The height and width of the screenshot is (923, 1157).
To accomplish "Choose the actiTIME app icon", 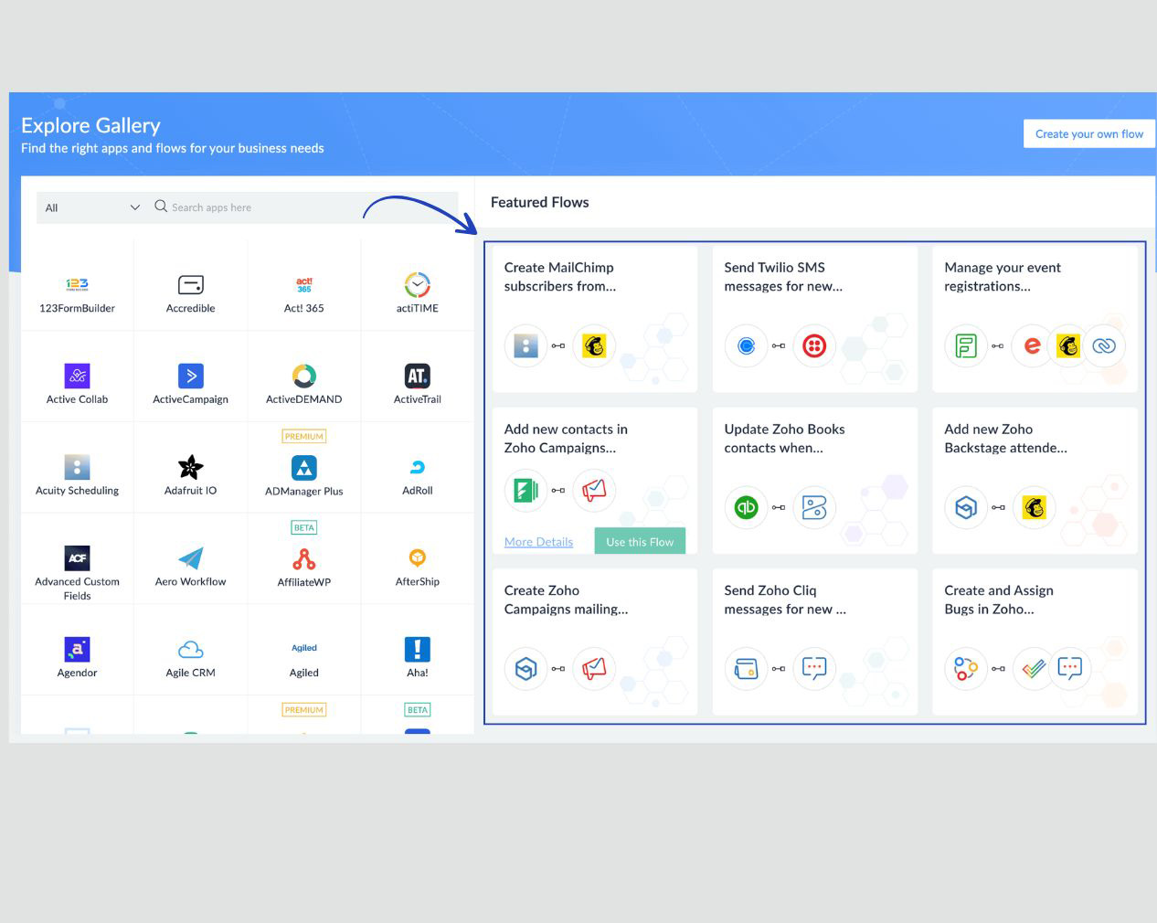I will (417, 284).
